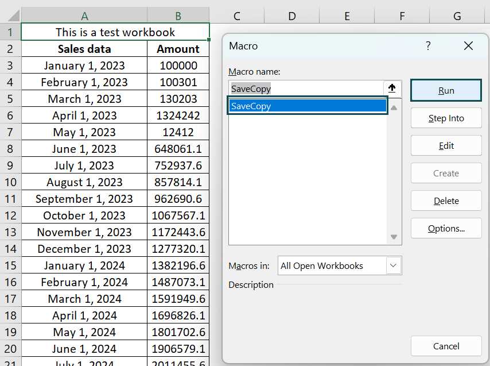Click the 'Sales data' header cell
Image resolution: width=490 pixels, height=366 pixels.
[x=84, y=49]
